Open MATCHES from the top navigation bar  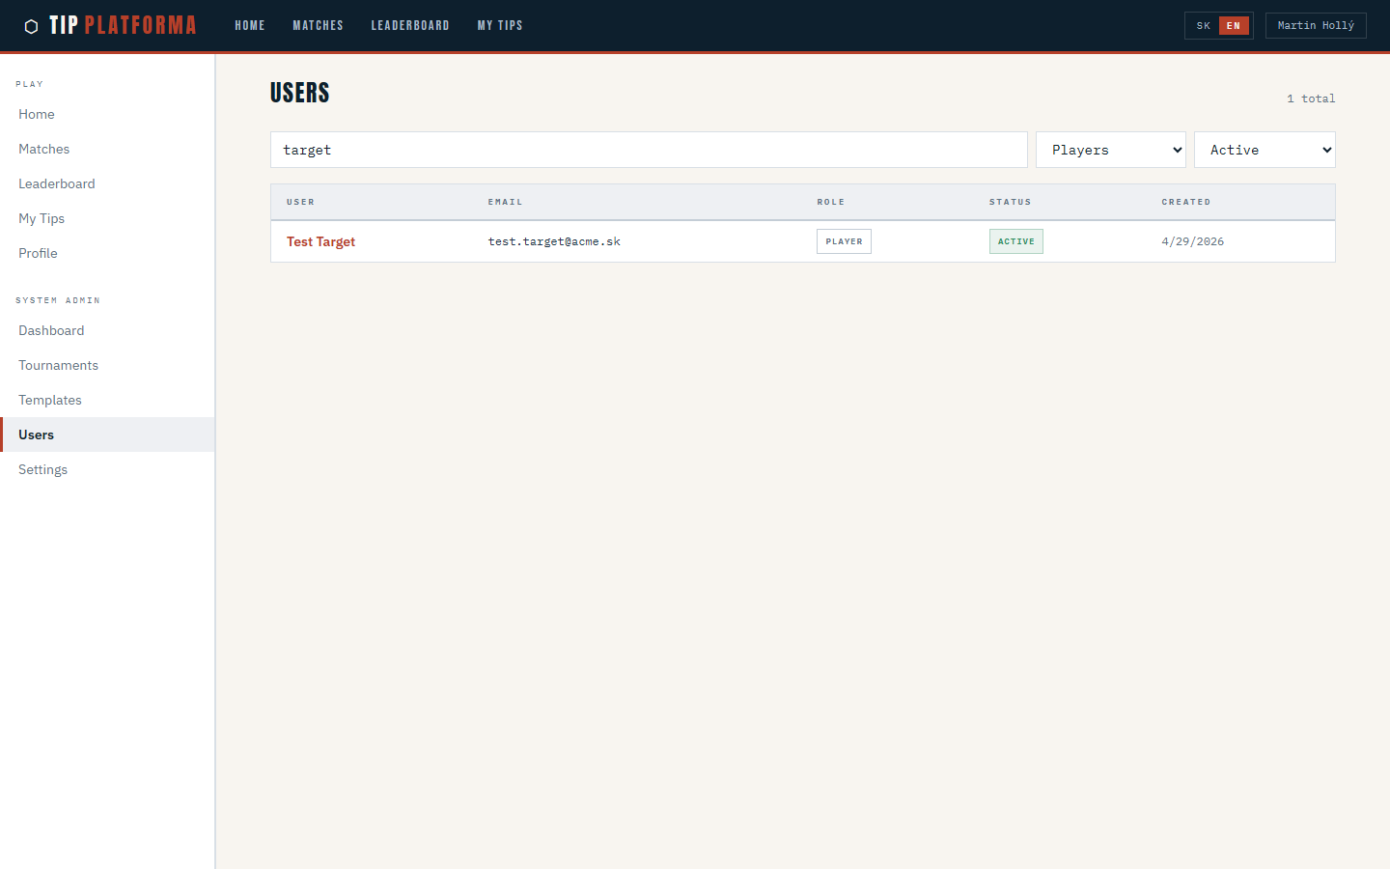click(318, 25)
